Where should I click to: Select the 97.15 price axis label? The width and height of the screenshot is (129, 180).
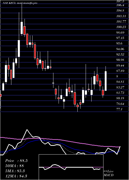click(120, 38)
